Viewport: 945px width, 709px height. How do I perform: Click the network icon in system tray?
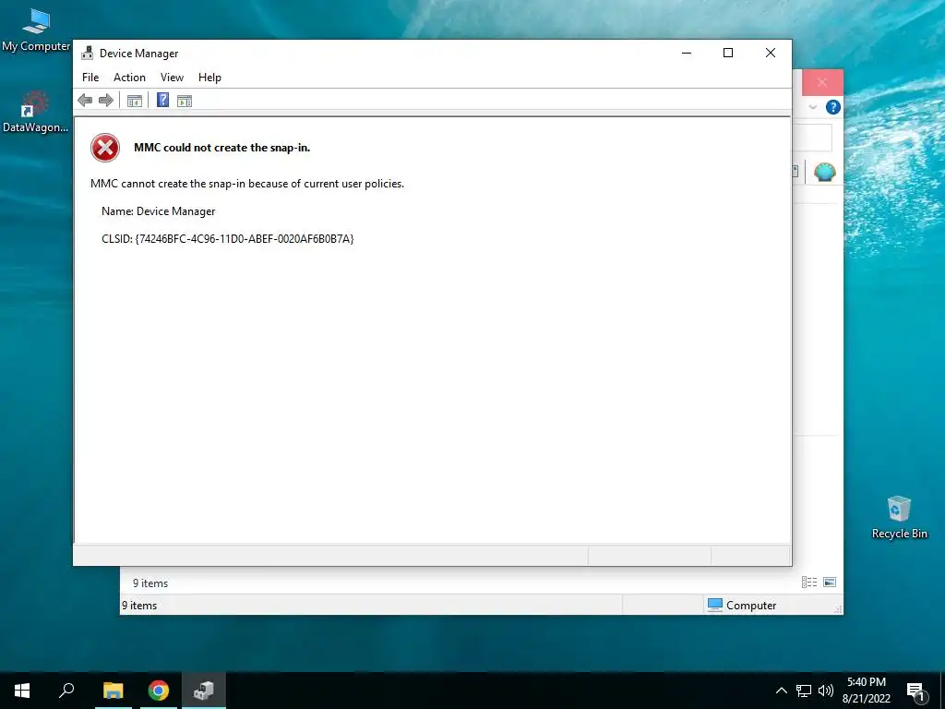point(804,691)
